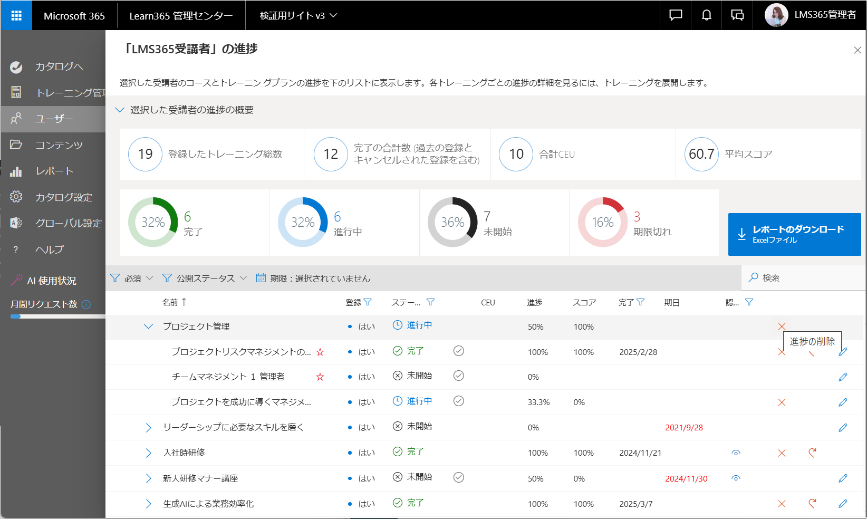Go to Learn365 管理センター
The height and width of the screenshot is (519, 867).
tap(181, 16)
